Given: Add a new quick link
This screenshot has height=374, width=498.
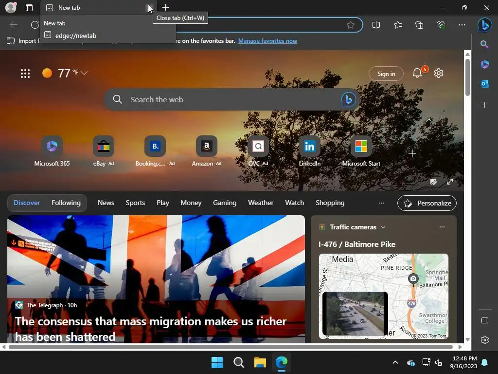Looking at the screenshot, I should pos(412,153).
